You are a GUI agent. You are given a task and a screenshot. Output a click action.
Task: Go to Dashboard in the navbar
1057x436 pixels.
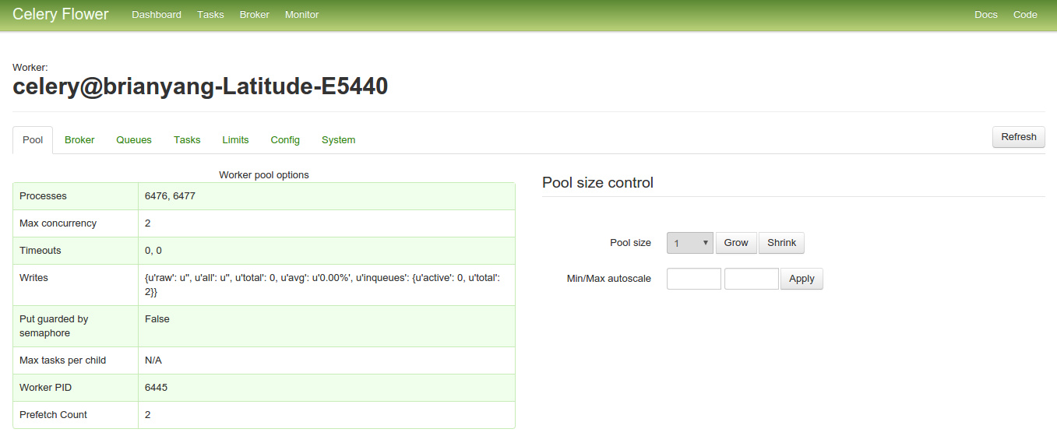pyautogui.click(x=157, y=15)
